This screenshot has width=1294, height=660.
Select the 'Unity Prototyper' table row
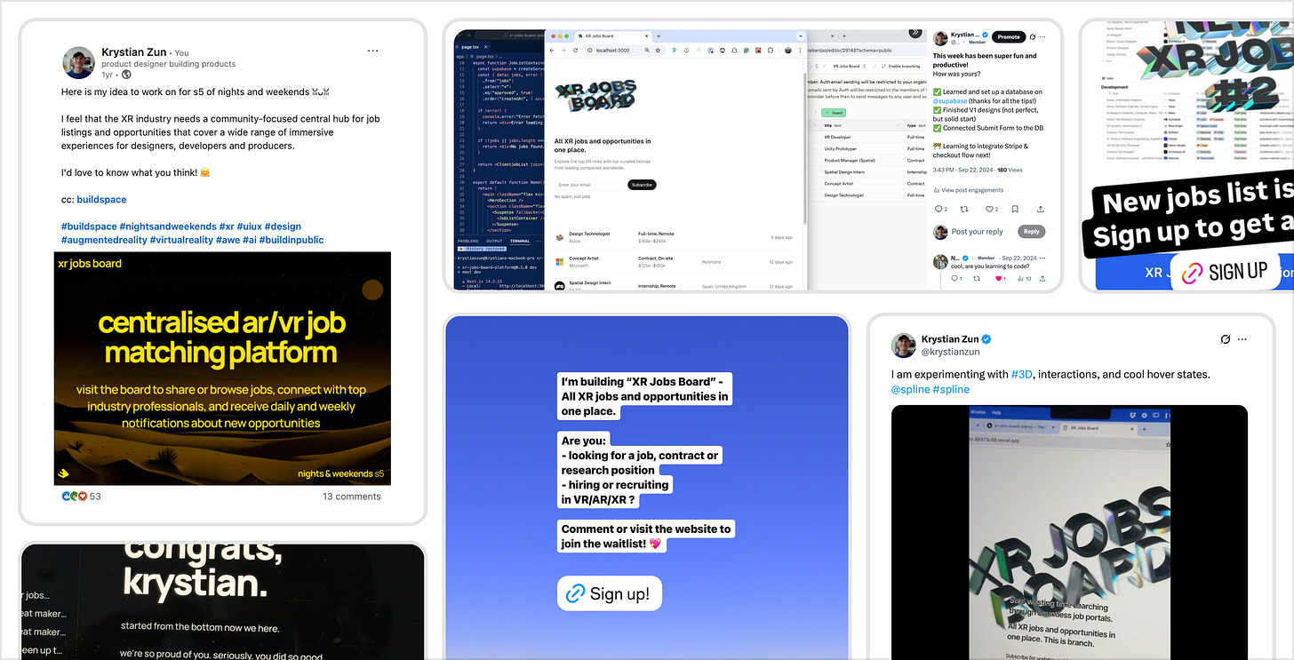(x=867, y=148)
